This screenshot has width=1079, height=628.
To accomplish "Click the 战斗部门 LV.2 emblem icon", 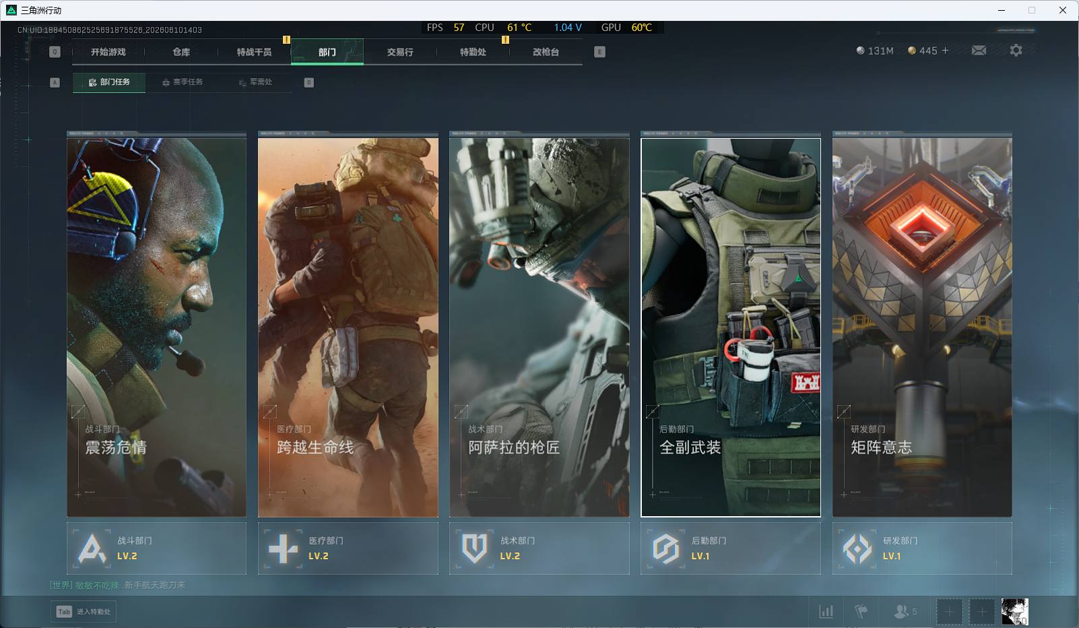I will [92, 548].
